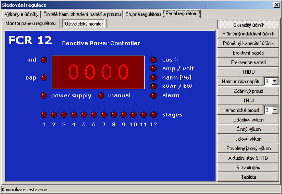Image resolution: width=282 pixels, height=194 pixels.
Task: Show Povolený jalový výkon
Action: pyautogui.click(x=248, y=148)
